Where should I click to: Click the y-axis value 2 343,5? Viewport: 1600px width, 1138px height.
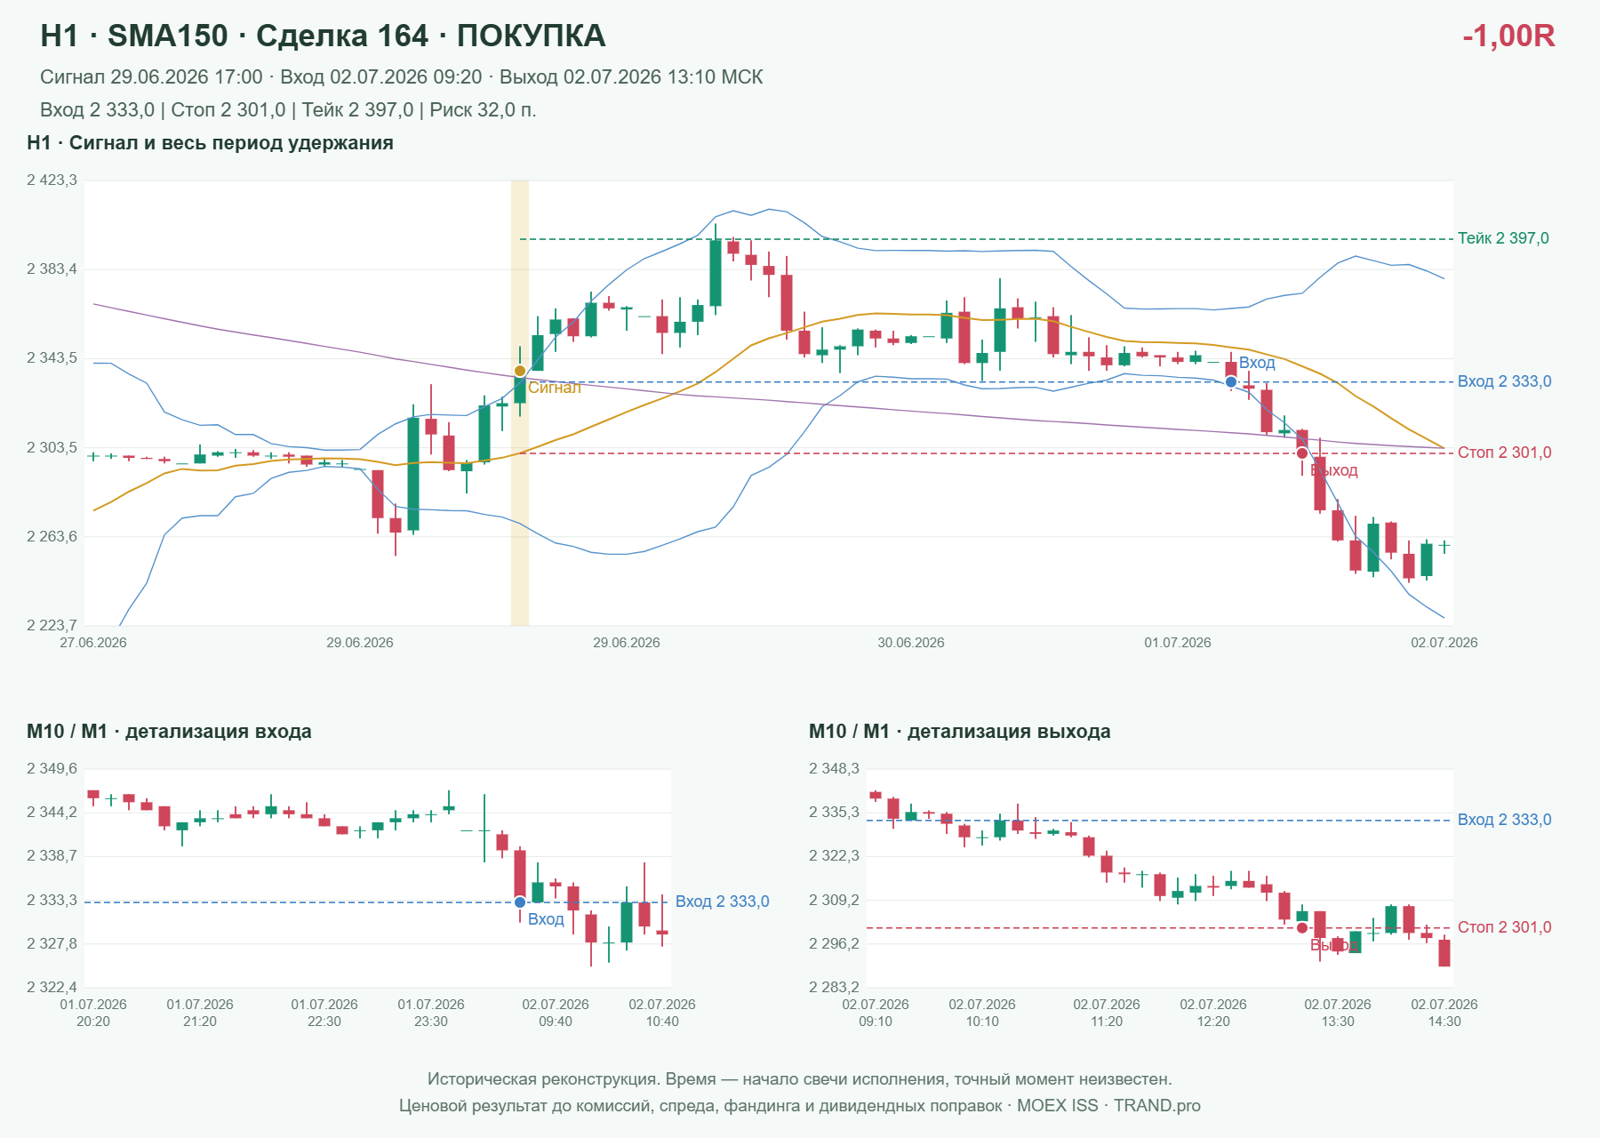pos(52,358)
